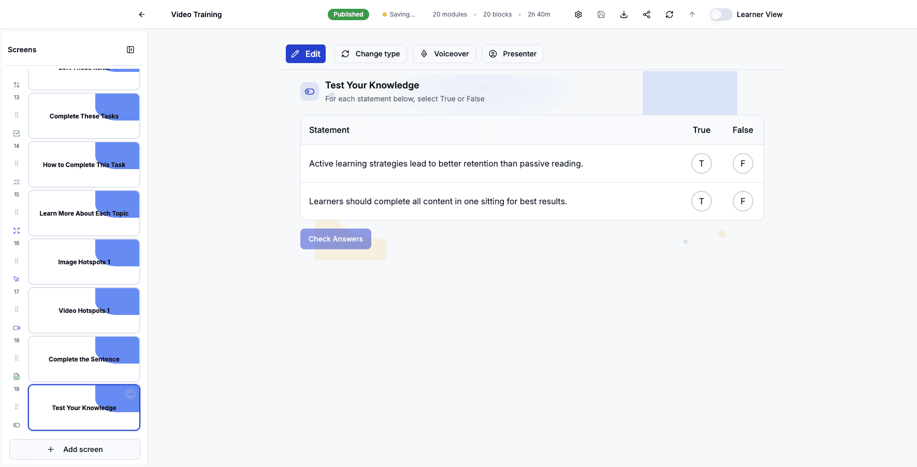Select False for the one sitting statement
This screenshot has width=917, height=467.
point(743,201)
